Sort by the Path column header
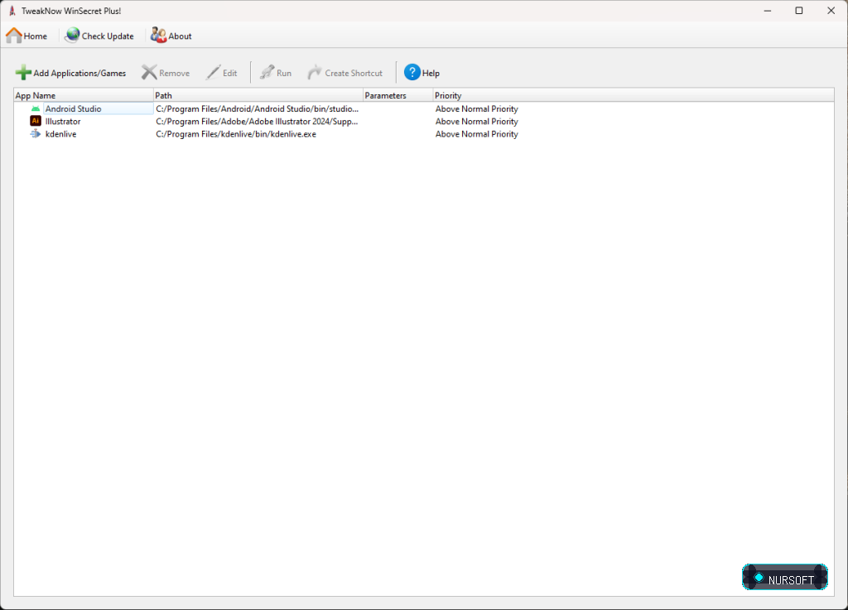This screenshot has width=848, height=610. pos(258,96)
